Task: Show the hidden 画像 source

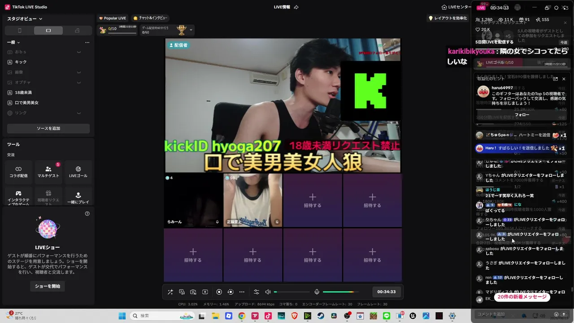Action: tap(79, 72)
